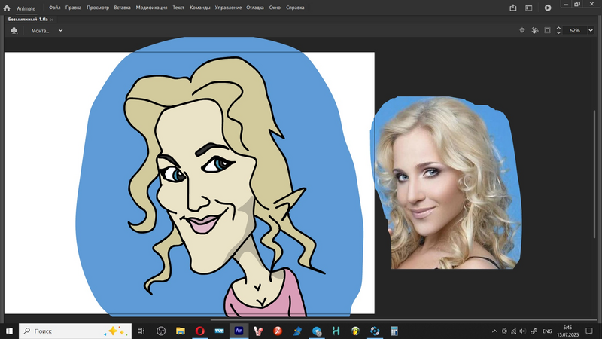Click the edit symbols icon left of the scene name
This screenshot has height=339, width=602.
coord(14,30)
